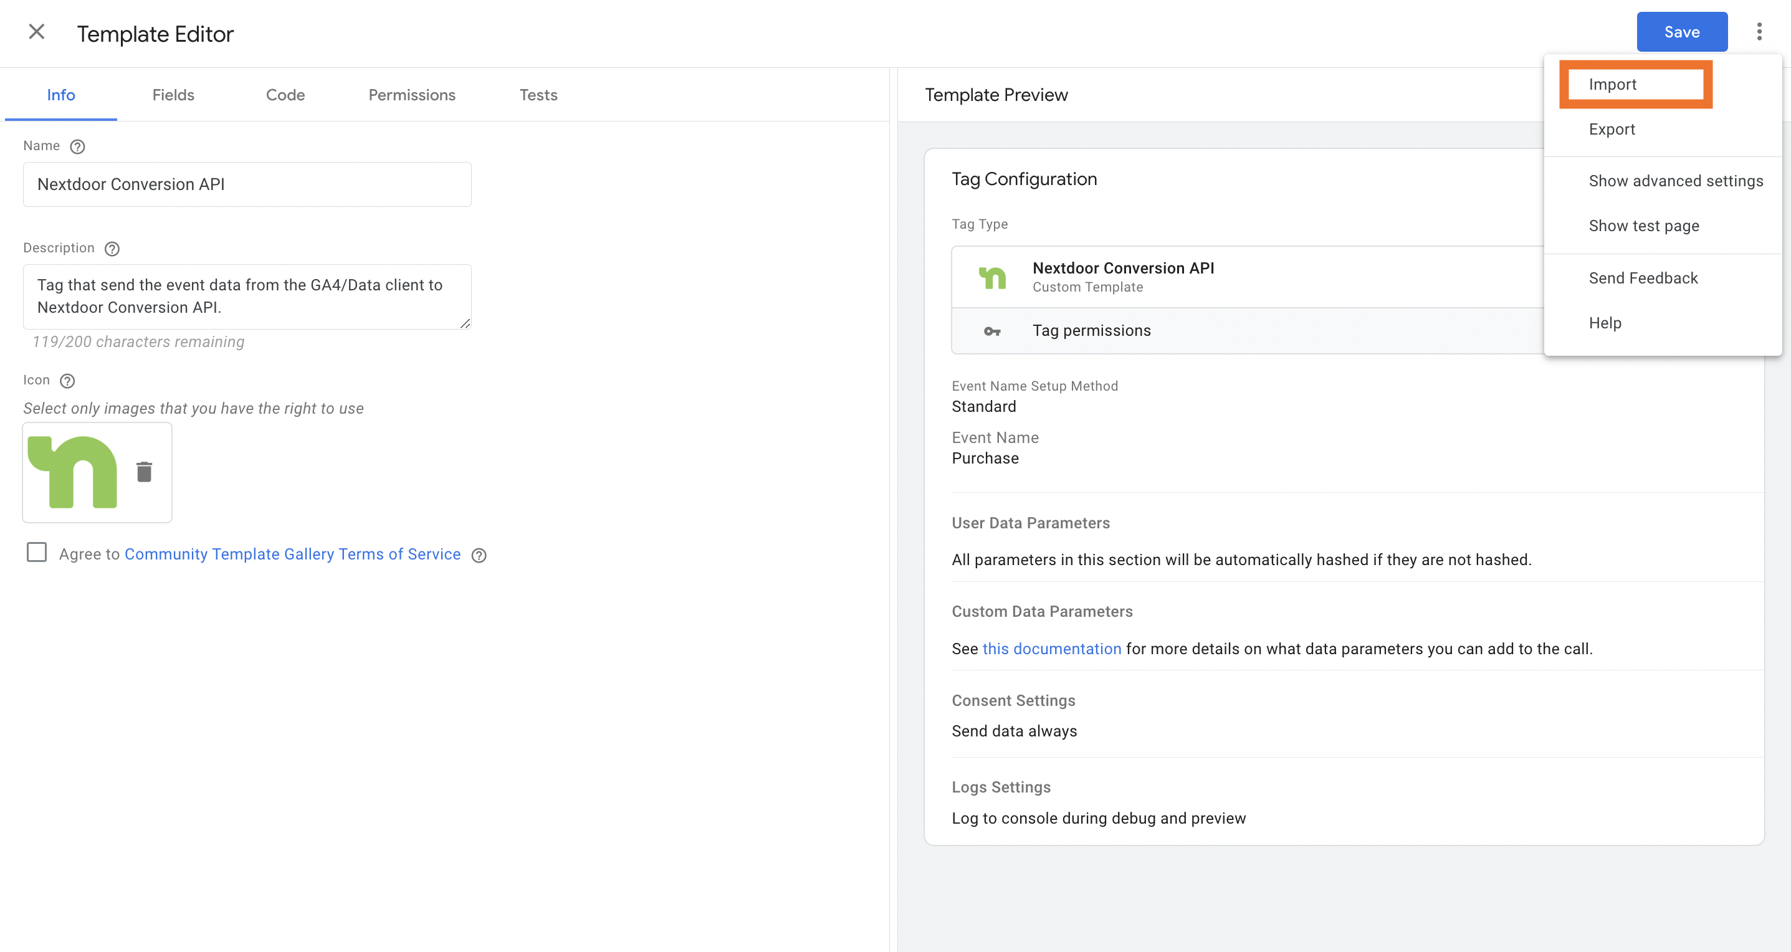Enable the Community Template Gallery Terms checkbox
This screenshot has width=1791, height=952.
point(34,553)
